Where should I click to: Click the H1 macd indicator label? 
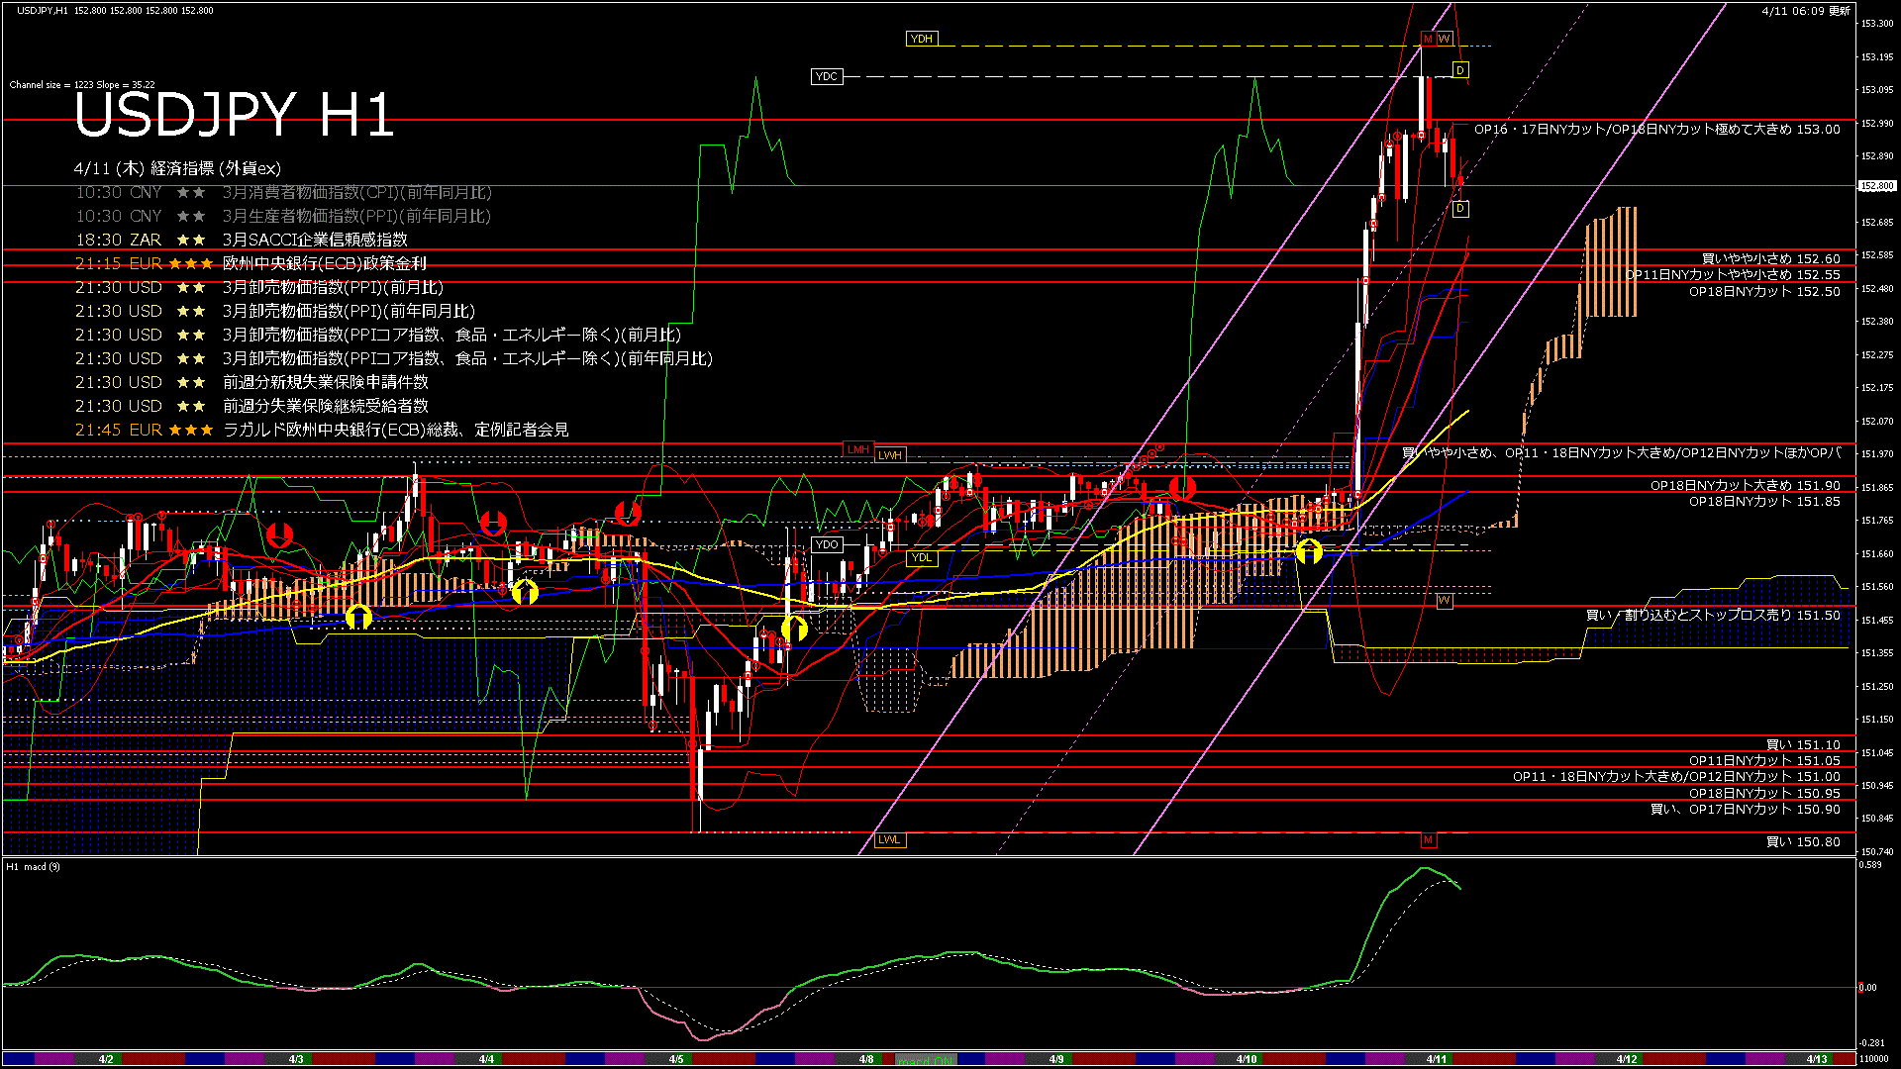[x=34, y=867]
